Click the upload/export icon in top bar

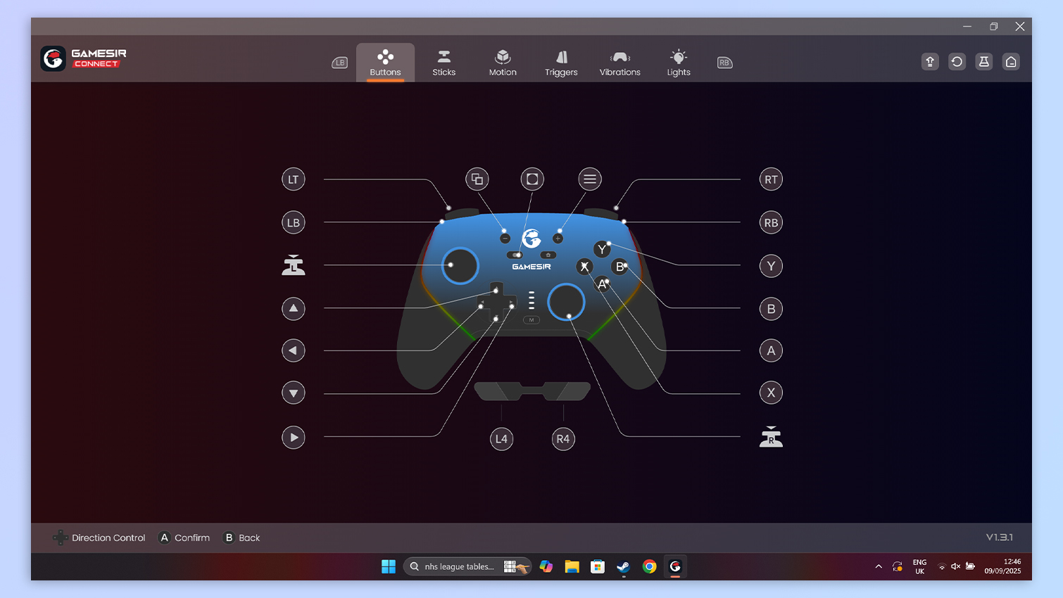930,62
